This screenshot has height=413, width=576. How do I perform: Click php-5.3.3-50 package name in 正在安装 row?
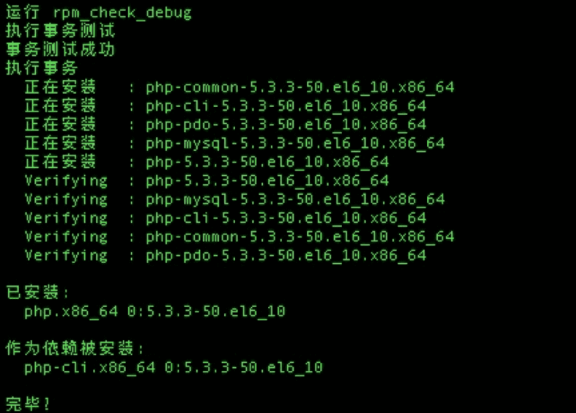click(x=267, y=162)
